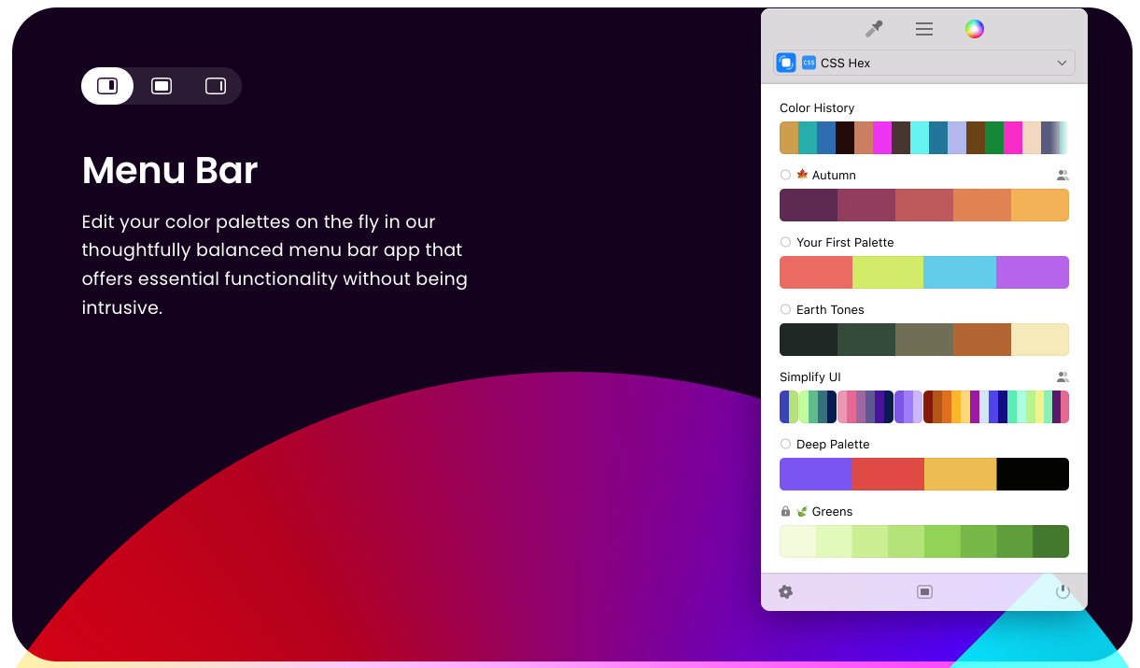Click the lock icon beside Greens

[x=785, y=511]
